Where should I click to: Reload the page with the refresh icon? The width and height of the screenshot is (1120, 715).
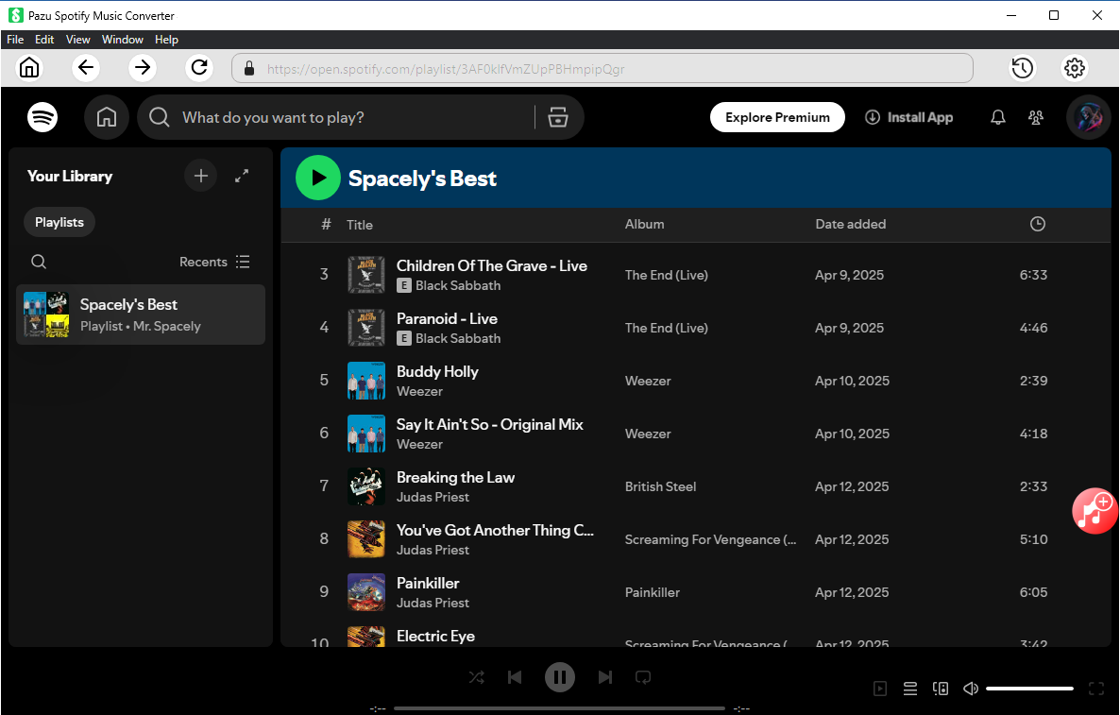[199, 67]
